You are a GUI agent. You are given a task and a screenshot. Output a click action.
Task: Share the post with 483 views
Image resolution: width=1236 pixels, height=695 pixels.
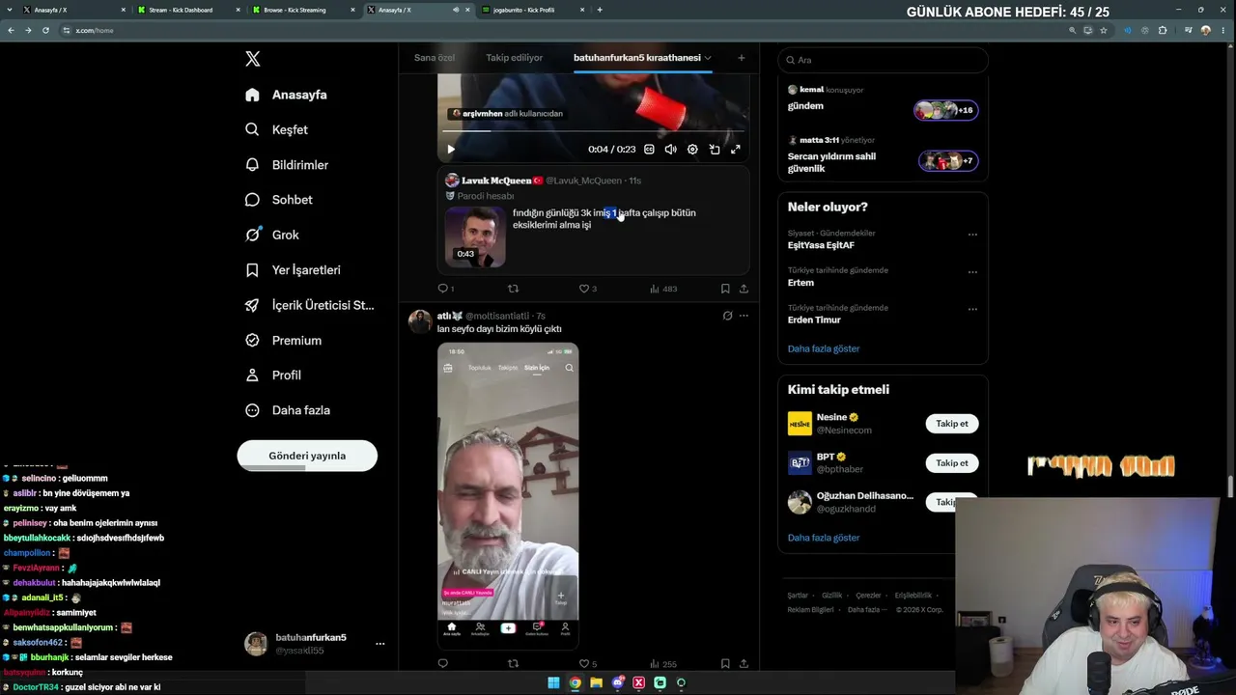[744, 289]
